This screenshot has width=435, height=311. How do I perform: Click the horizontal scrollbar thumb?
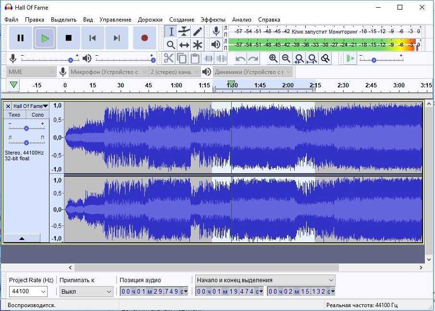tap(206, 267)
